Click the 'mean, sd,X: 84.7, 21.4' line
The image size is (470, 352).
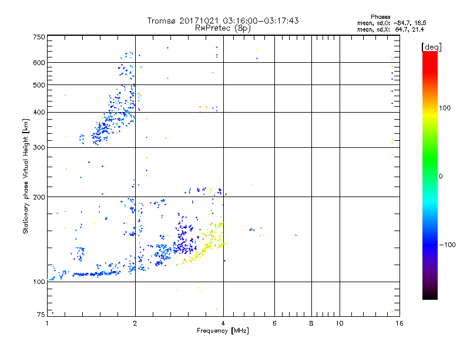coord(391,29)
